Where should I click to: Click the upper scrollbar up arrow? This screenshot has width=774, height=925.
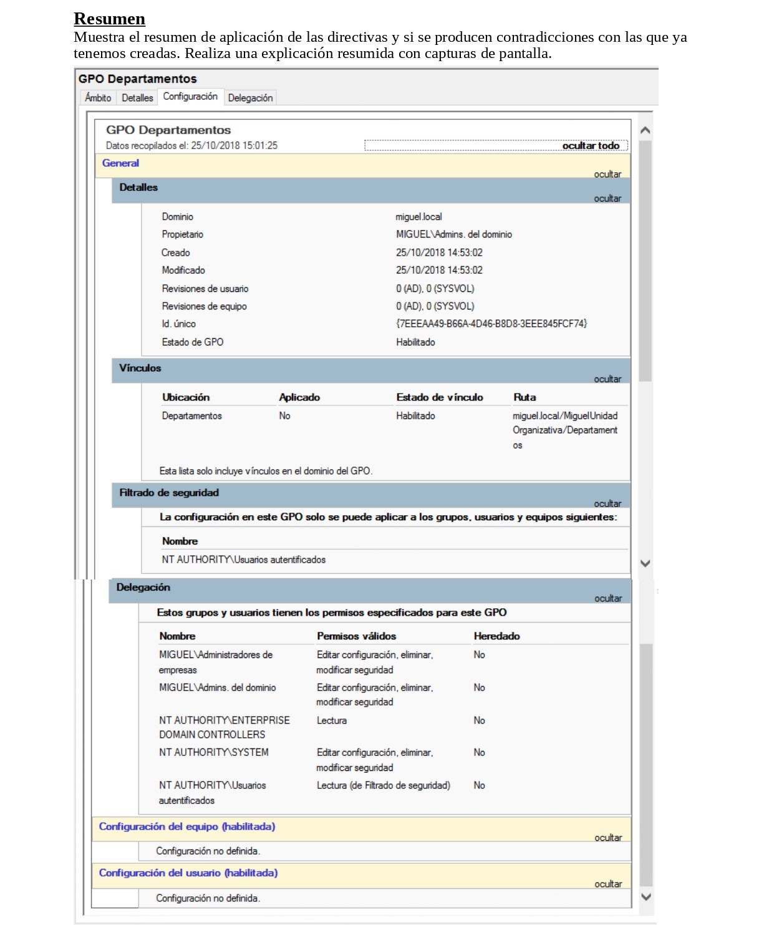click(646, 130)
